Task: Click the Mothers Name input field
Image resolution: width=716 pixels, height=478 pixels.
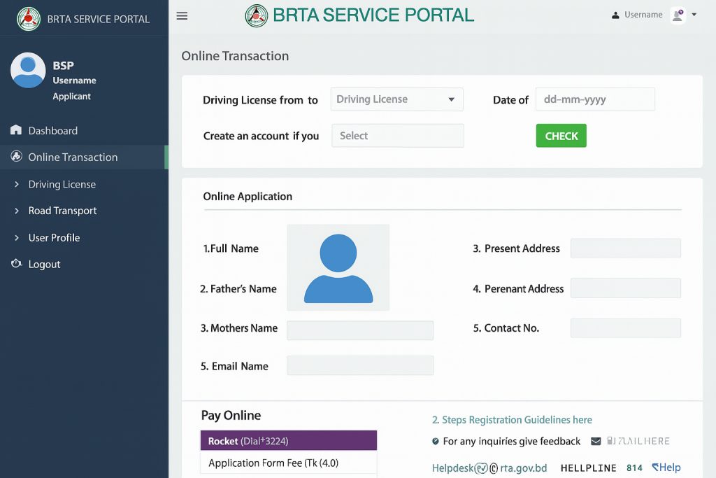Action: click(360, 330)
